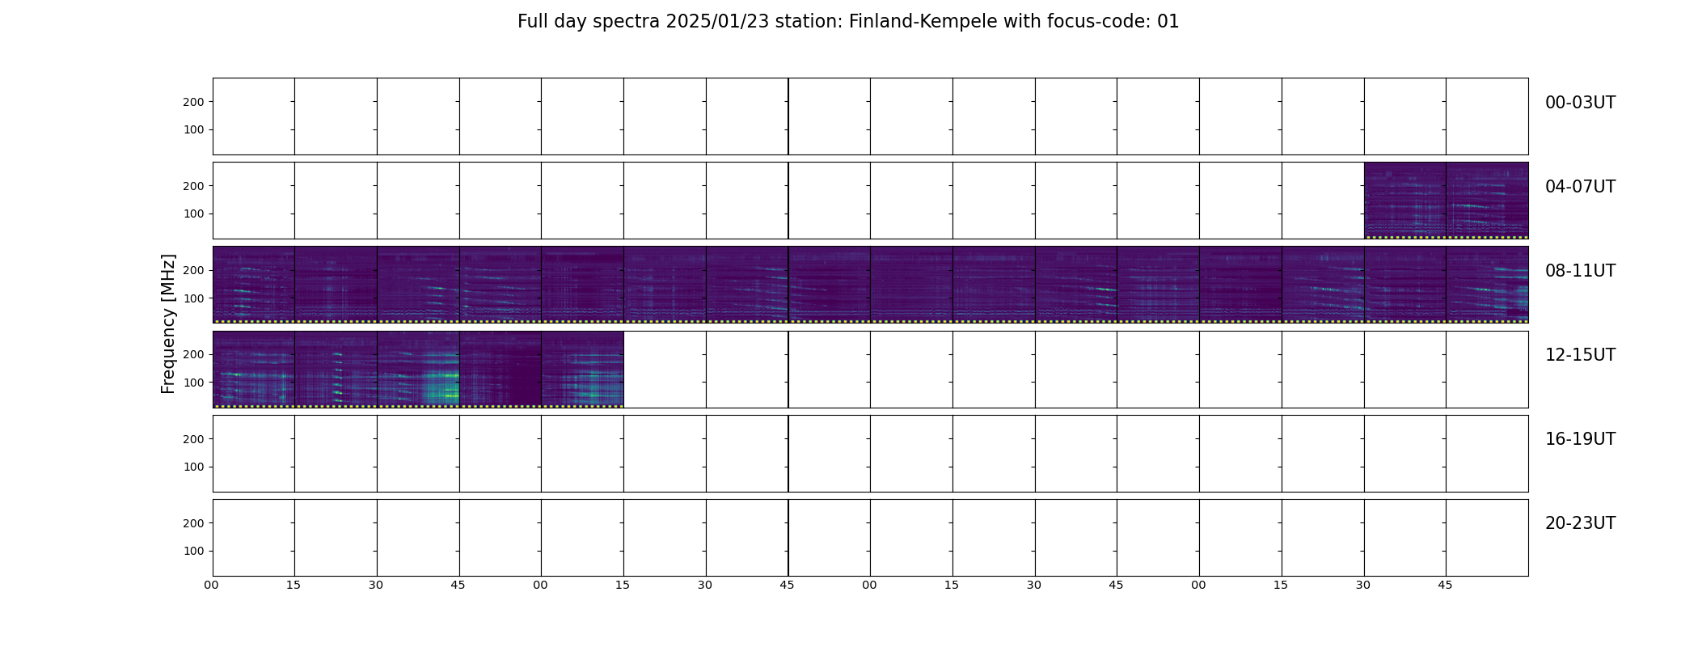
Task: Select the 11:15 spectrogram segment in 08-11UT row
Action: tap(1323, 285)
